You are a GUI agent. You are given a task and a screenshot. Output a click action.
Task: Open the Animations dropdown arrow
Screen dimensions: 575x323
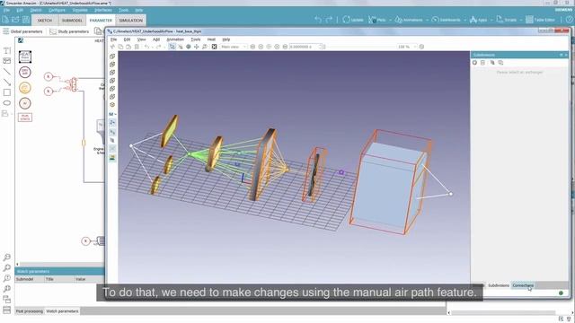coord(427,20)
